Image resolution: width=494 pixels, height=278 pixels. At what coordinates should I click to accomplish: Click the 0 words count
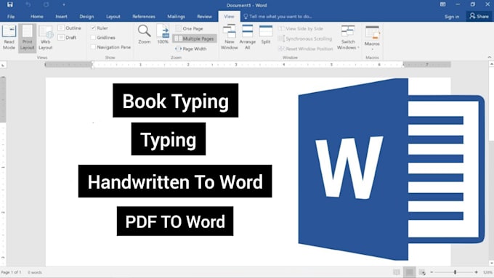pos(35,272)
